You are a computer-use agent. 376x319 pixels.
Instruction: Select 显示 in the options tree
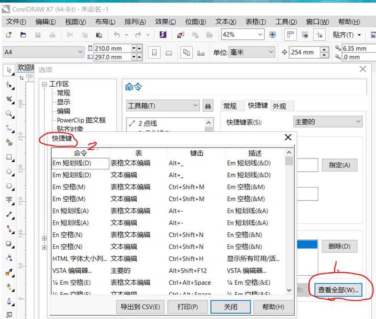63,102
